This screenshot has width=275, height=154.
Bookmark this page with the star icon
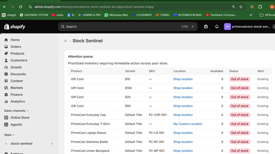point(241,7)
